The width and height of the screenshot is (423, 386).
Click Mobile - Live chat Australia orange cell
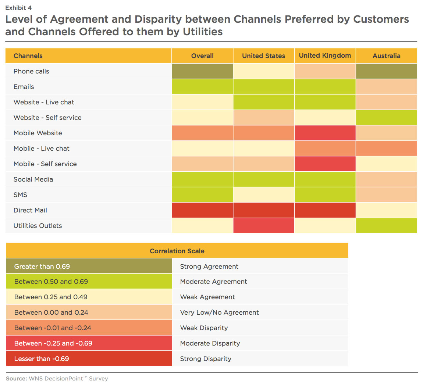(x=386, y=148)
